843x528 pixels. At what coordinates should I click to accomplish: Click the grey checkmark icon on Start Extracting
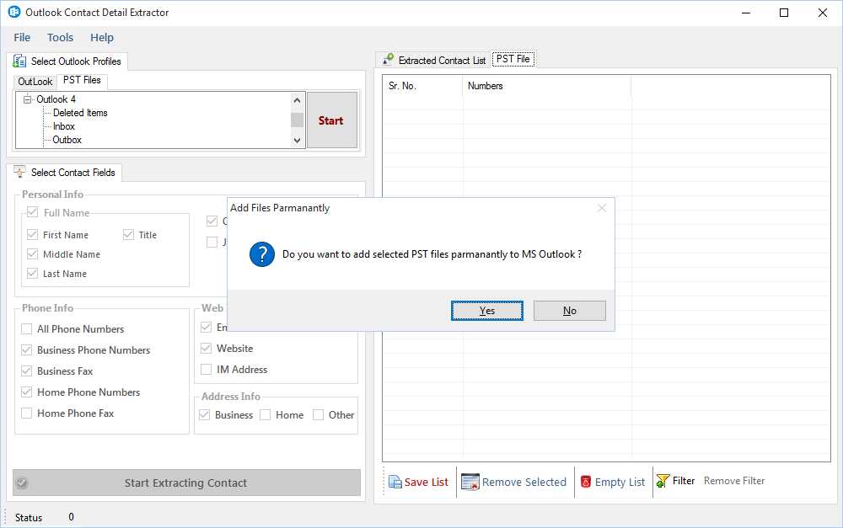[x=22, y=483]
